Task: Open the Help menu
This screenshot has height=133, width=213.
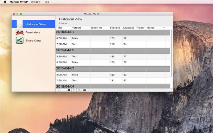Action: point(46,2)
